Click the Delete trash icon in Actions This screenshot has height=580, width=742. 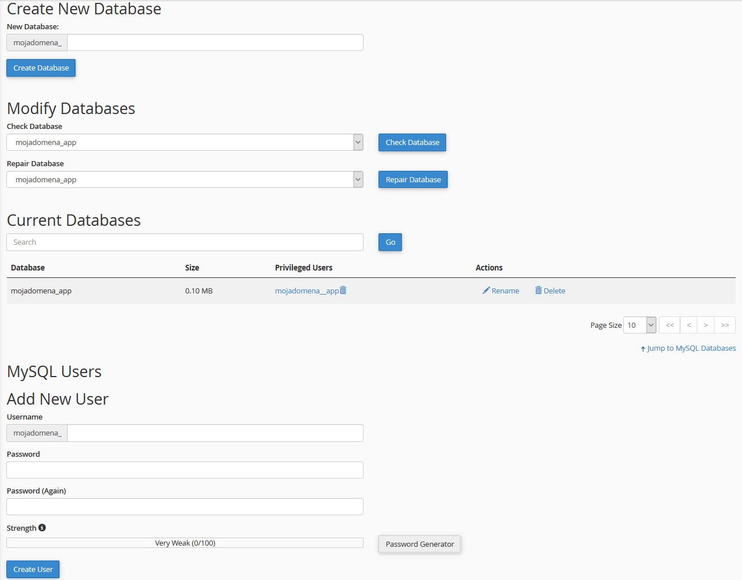pyautogui.click(x=538, y=291)
